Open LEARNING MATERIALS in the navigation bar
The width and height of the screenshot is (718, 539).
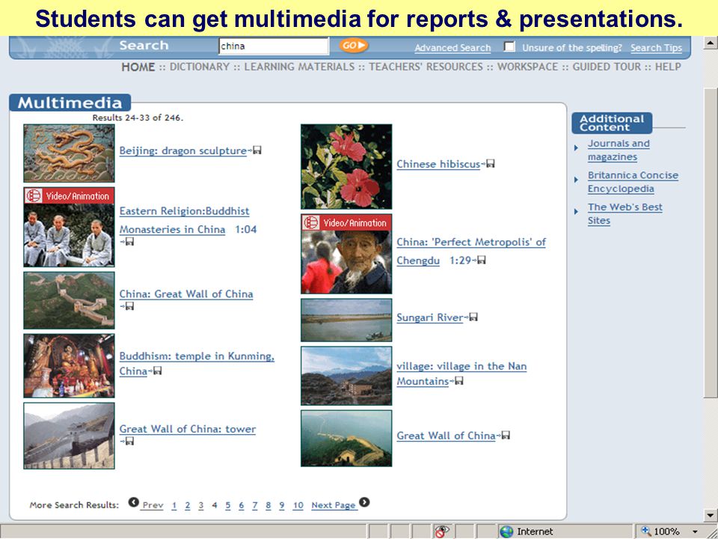[x=299, y=67]
